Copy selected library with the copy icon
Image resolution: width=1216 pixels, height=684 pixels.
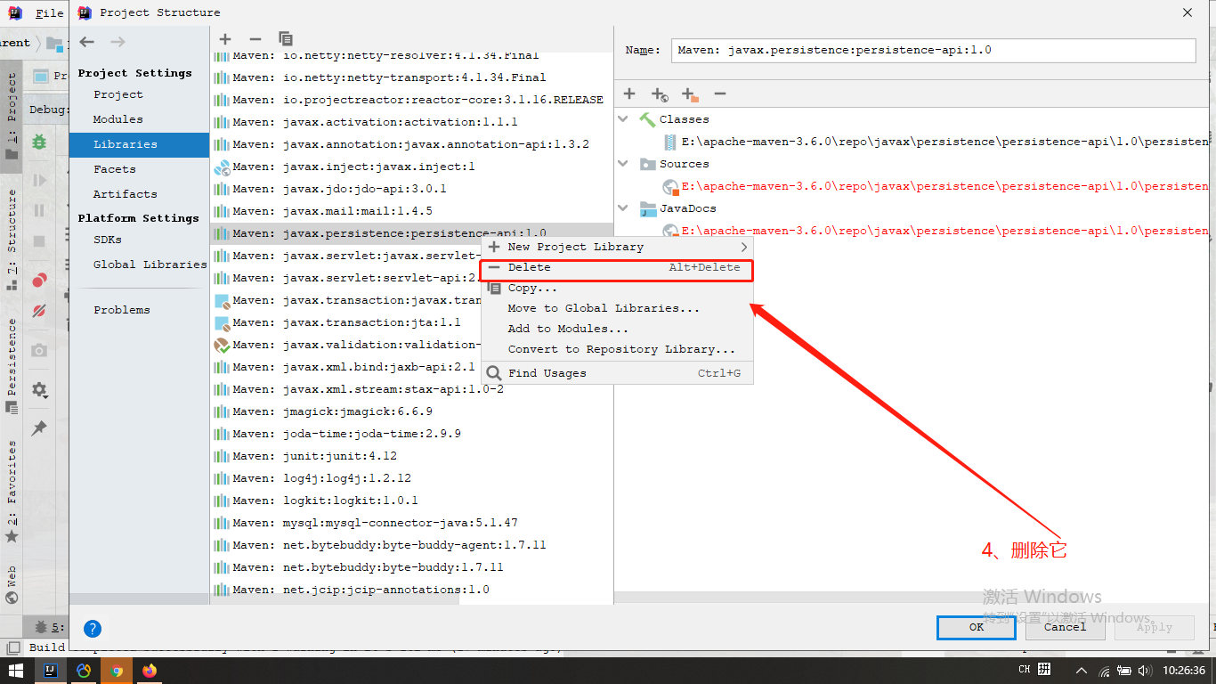[x=286, y=39]
